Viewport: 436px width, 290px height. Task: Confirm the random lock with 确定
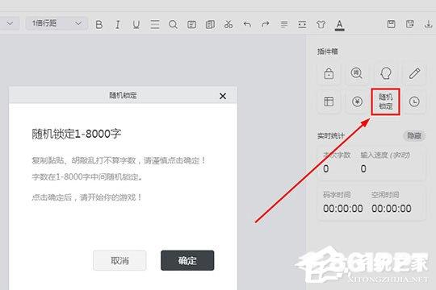click(x=187, y=260)
